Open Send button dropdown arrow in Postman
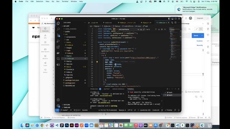Screen dimensions: 230x129 point(202,35)
